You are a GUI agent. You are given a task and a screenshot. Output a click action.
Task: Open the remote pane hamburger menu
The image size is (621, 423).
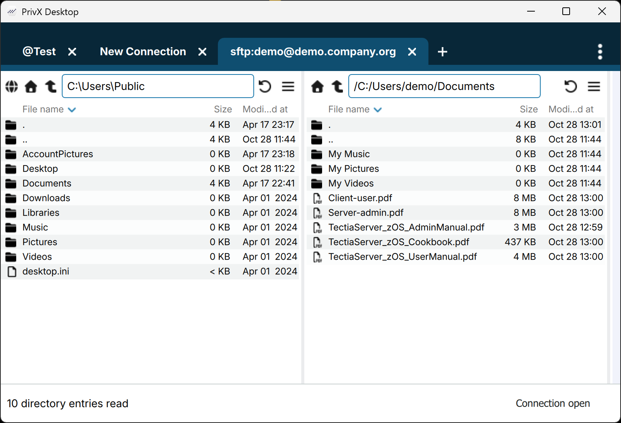pyautogui.click(x=594, y=86)
